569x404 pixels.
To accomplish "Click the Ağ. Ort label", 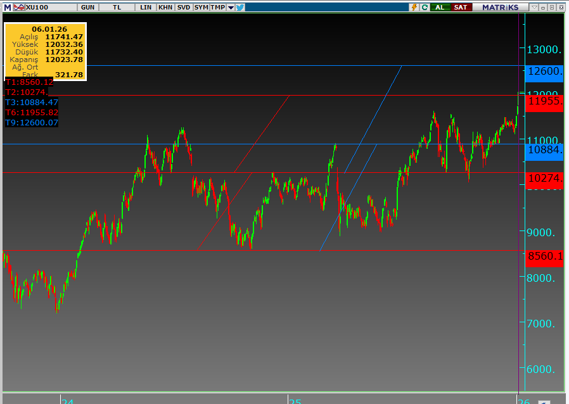I will [x=25, y=68].
